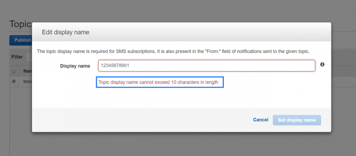Toggle the select-all checkbox in table header
The height and width of the screenshot is (156, 356).
(14, 71)
